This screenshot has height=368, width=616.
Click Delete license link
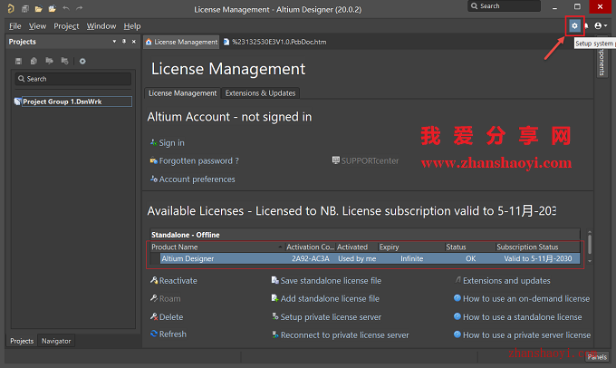pyautogui.click(x=167, y=317)
